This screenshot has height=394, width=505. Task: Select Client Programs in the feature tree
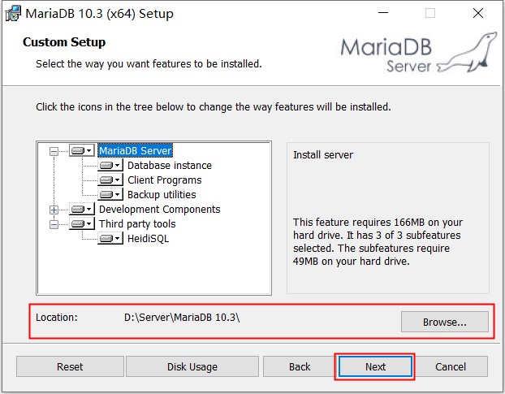pos(164,180)
